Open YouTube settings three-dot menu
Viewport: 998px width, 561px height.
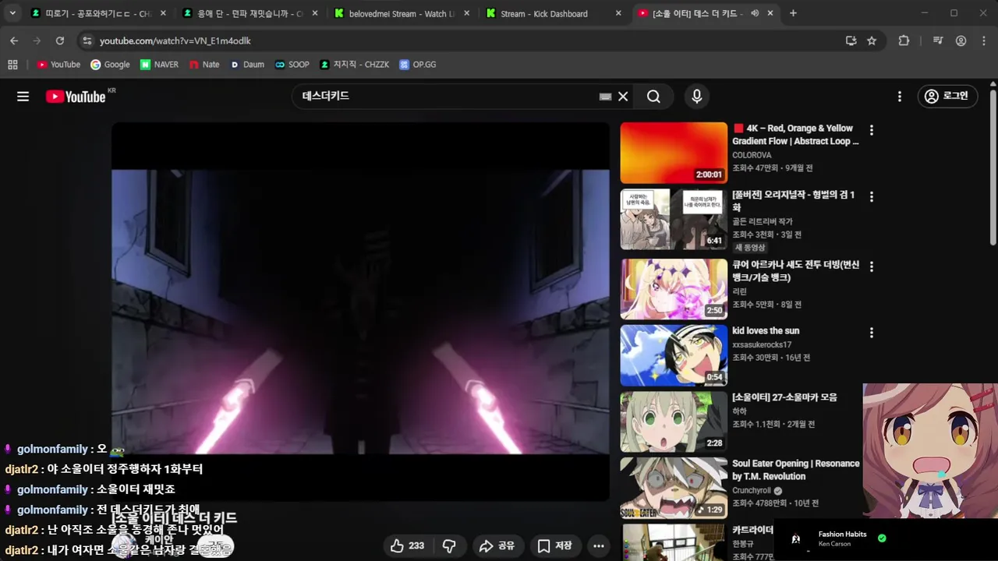(899, 97)
